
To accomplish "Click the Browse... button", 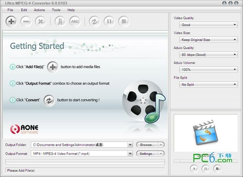I will [x=147, y=145].
